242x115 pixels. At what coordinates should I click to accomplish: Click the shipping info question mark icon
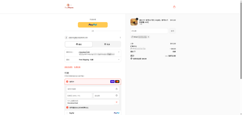(135, 51)
